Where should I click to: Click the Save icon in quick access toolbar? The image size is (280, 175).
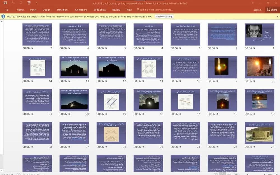pos(5,3)
